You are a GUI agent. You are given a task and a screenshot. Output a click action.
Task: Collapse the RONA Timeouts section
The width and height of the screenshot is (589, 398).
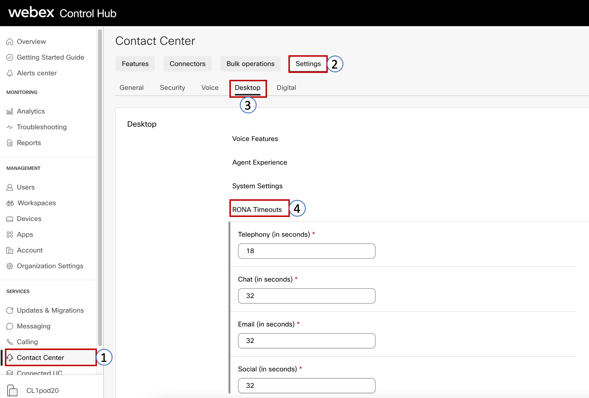(256, 209)
